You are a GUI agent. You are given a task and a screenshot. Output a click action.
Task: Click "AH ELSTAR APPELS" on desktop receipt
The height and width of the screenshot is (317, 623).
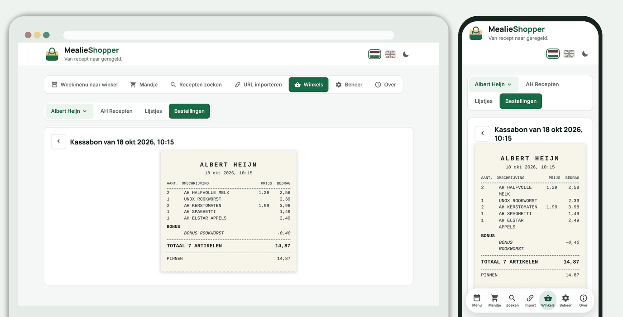click(205, 218)
